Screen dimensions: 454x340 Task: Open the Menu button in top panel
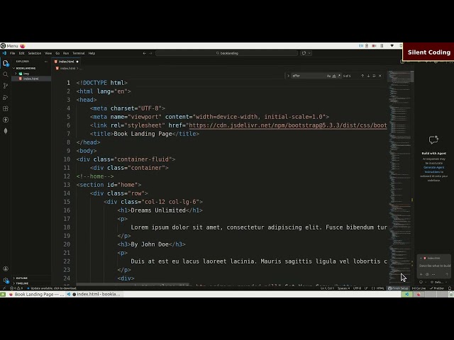9,45
